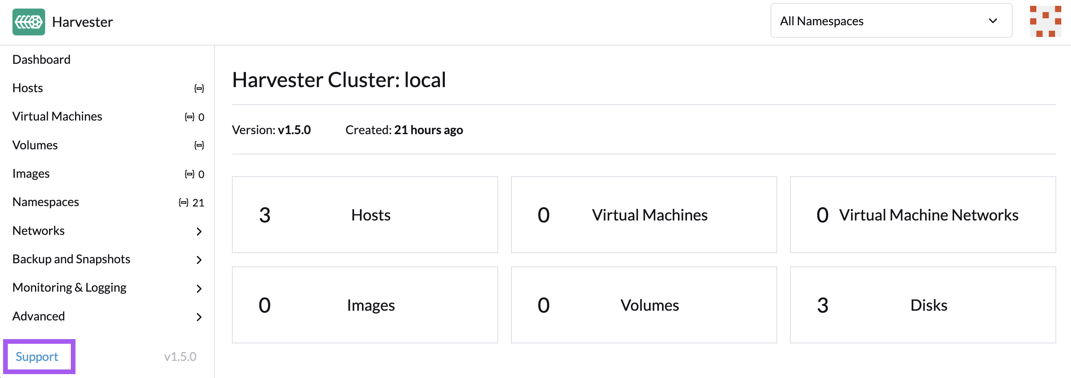Open Hosts in the sidebar
This screenshot has height=378, width=1071.
tap(28, 88)
